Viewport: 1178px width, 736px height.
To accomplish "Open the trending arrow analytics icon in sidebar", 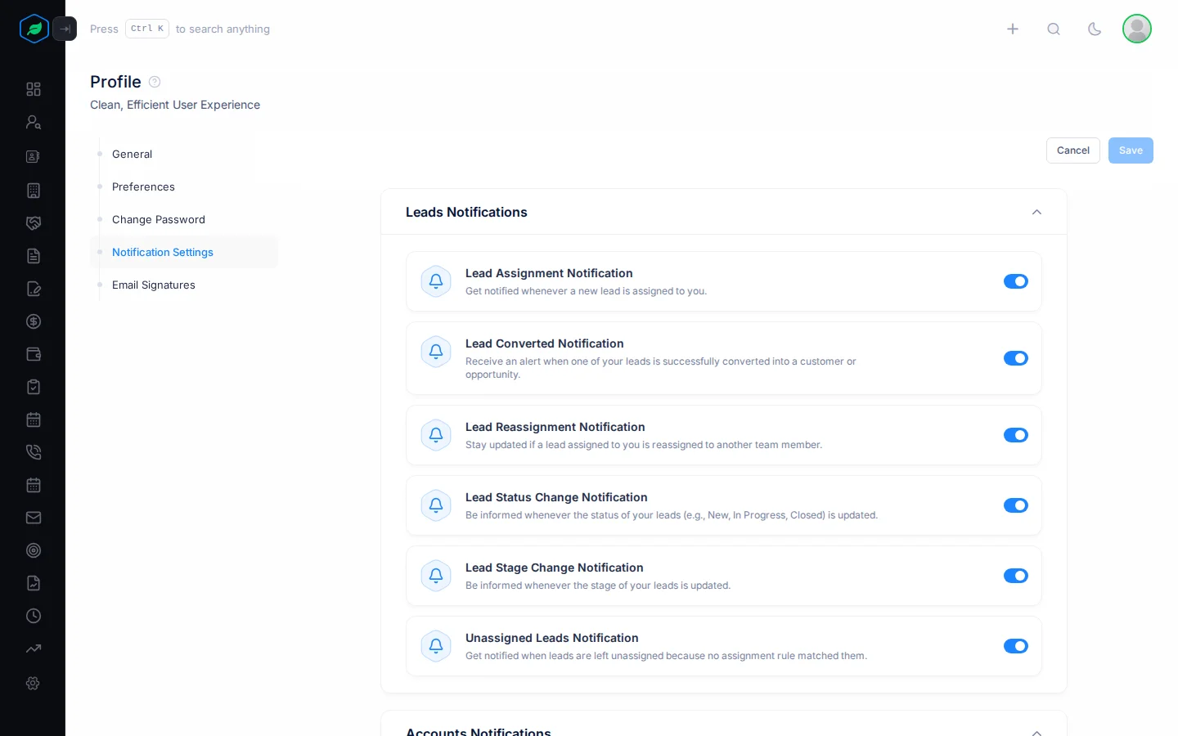I will click(x=34, y=648).
